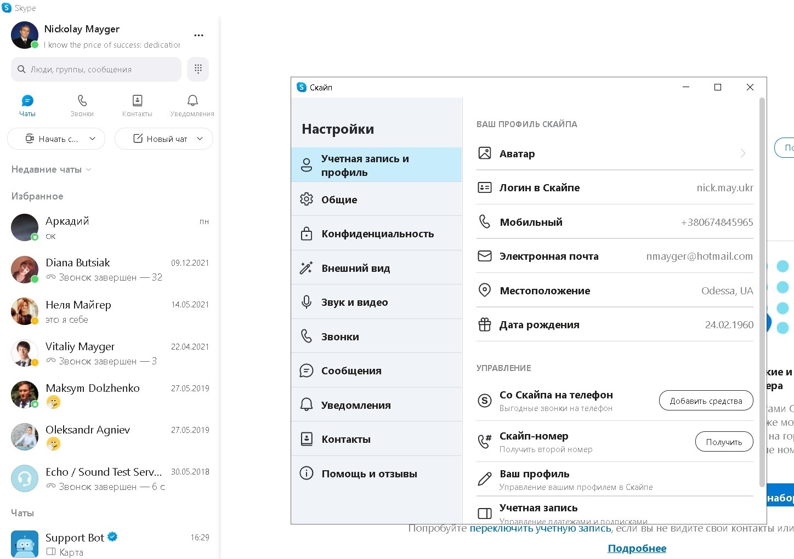This screenshot has height=559, width=794.
Task: Open Конфиденциальность settings section
Action: [377, 233]
